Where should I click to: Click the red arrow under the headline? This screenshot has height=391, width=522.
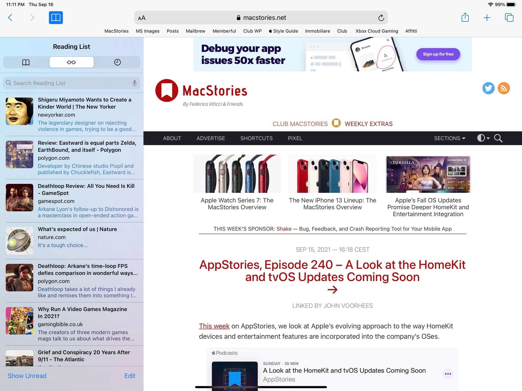pyautogui.click(x=332, y=290)
